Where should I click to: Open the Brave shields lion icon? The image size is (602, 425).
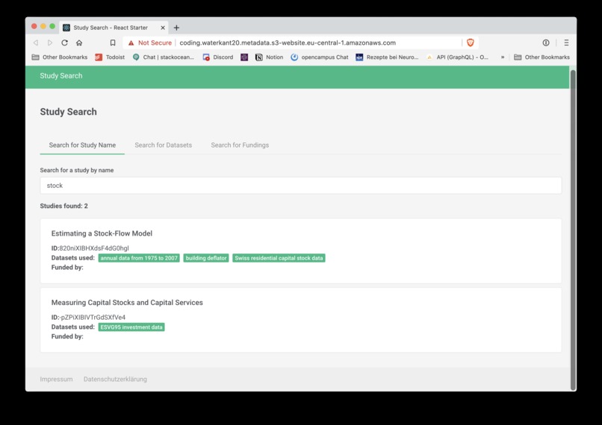(x=471, y=42)
